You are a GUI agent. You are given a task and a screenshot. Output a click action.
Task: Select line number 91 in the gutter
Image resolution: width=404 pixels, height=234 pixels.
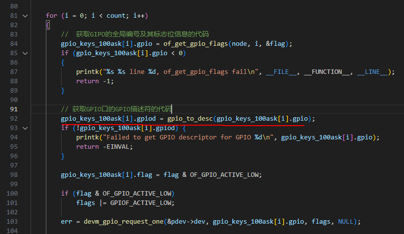[14, 109]
